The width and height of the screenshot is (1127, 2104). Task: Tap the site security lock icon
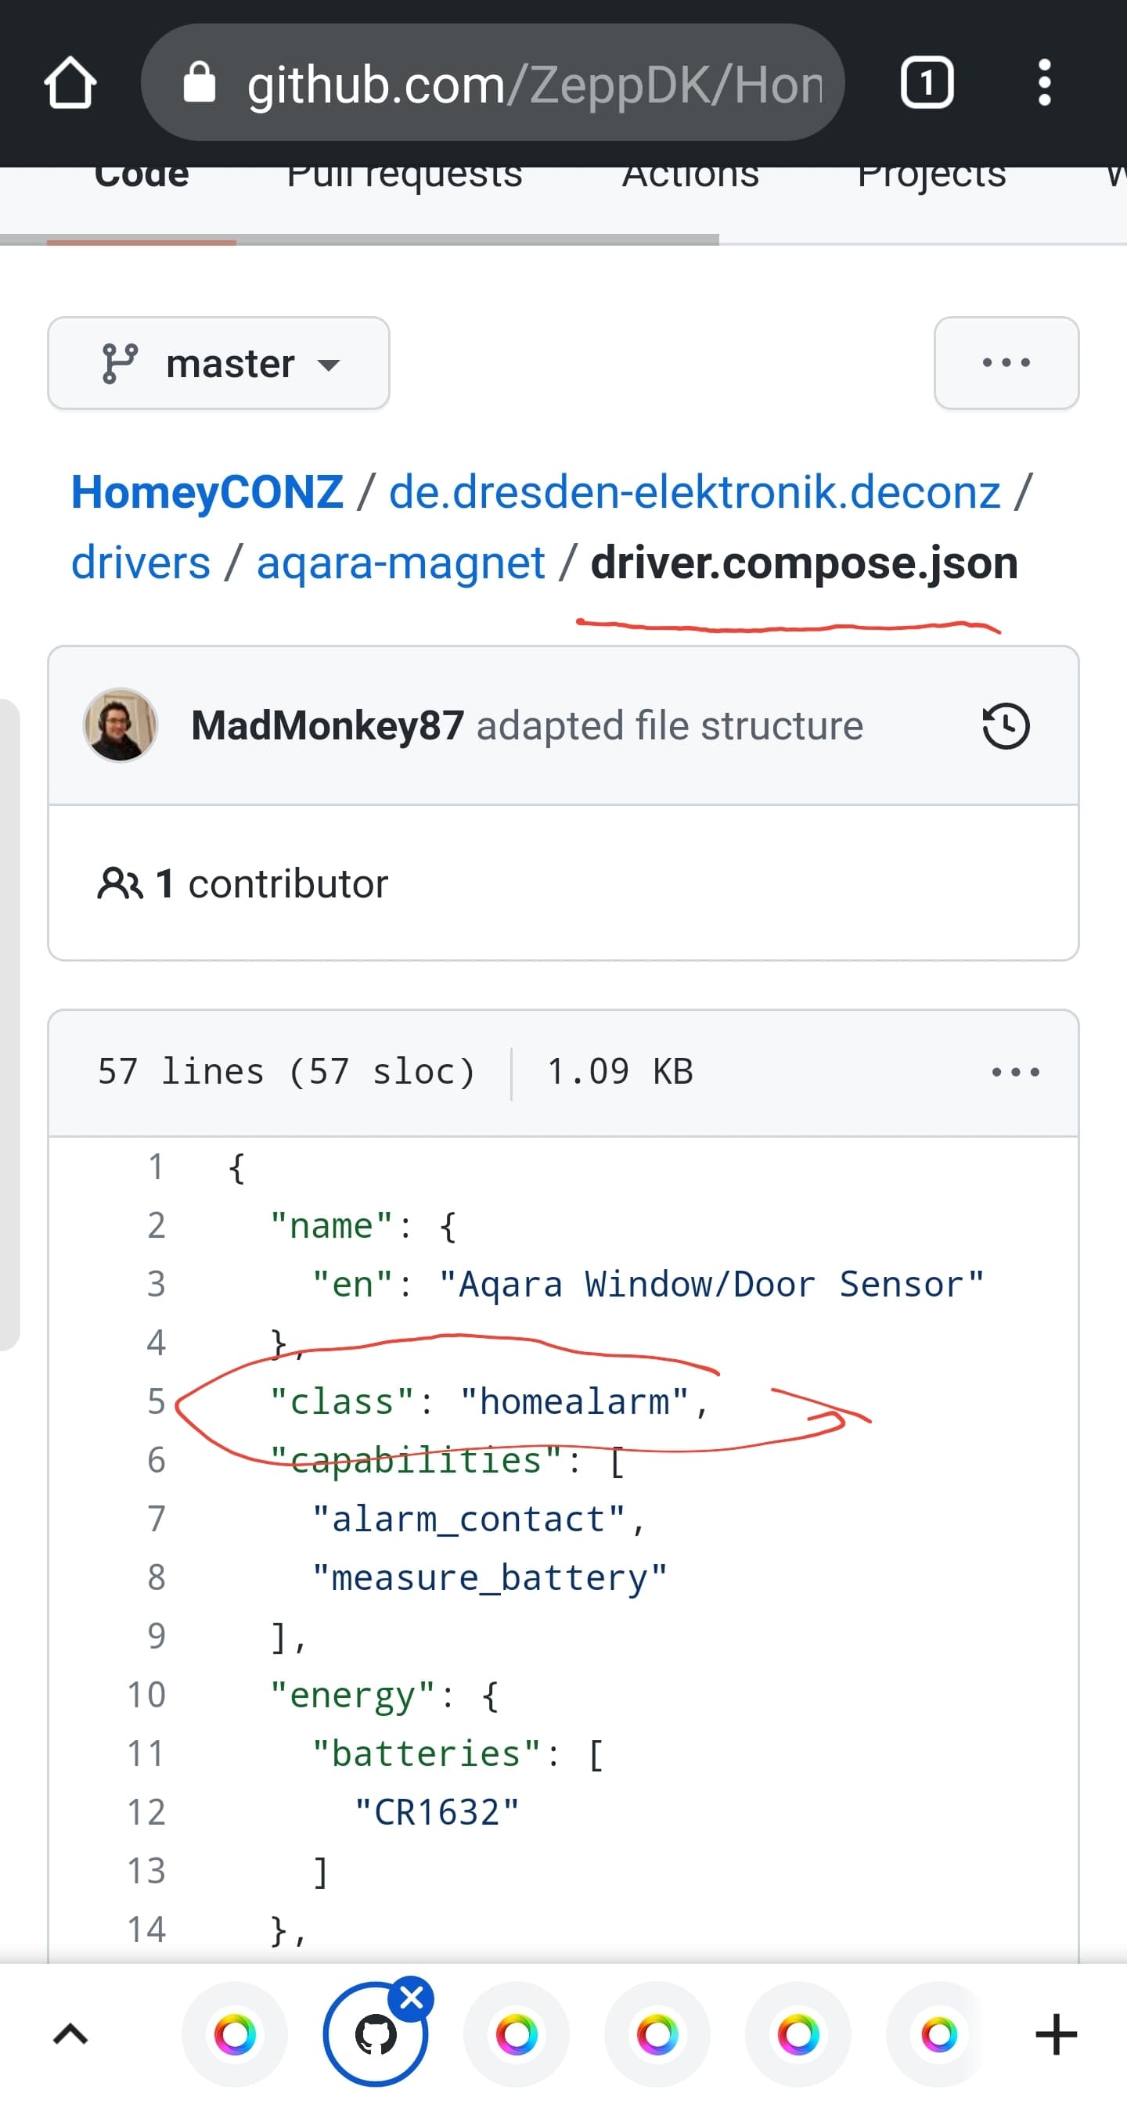(199, 82)
